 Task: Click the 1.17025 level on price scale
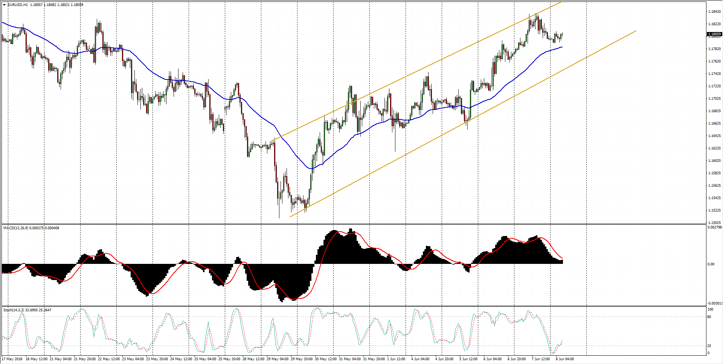tap(714, 99)
